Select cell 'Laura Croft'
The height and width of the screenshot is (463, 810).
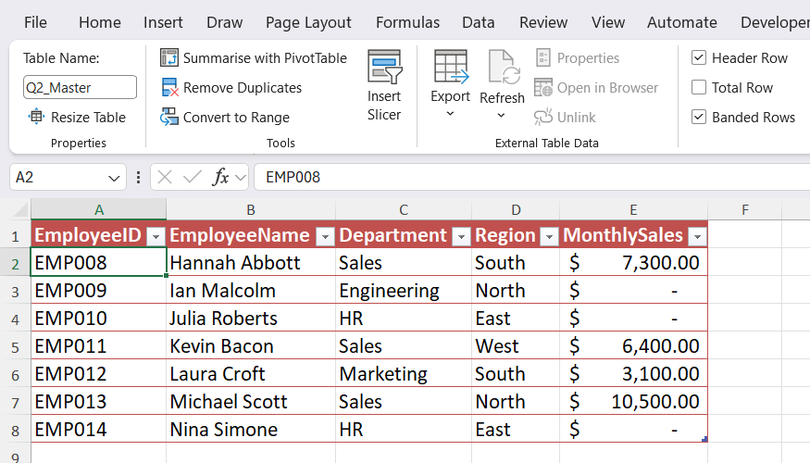tap(251, 373)
